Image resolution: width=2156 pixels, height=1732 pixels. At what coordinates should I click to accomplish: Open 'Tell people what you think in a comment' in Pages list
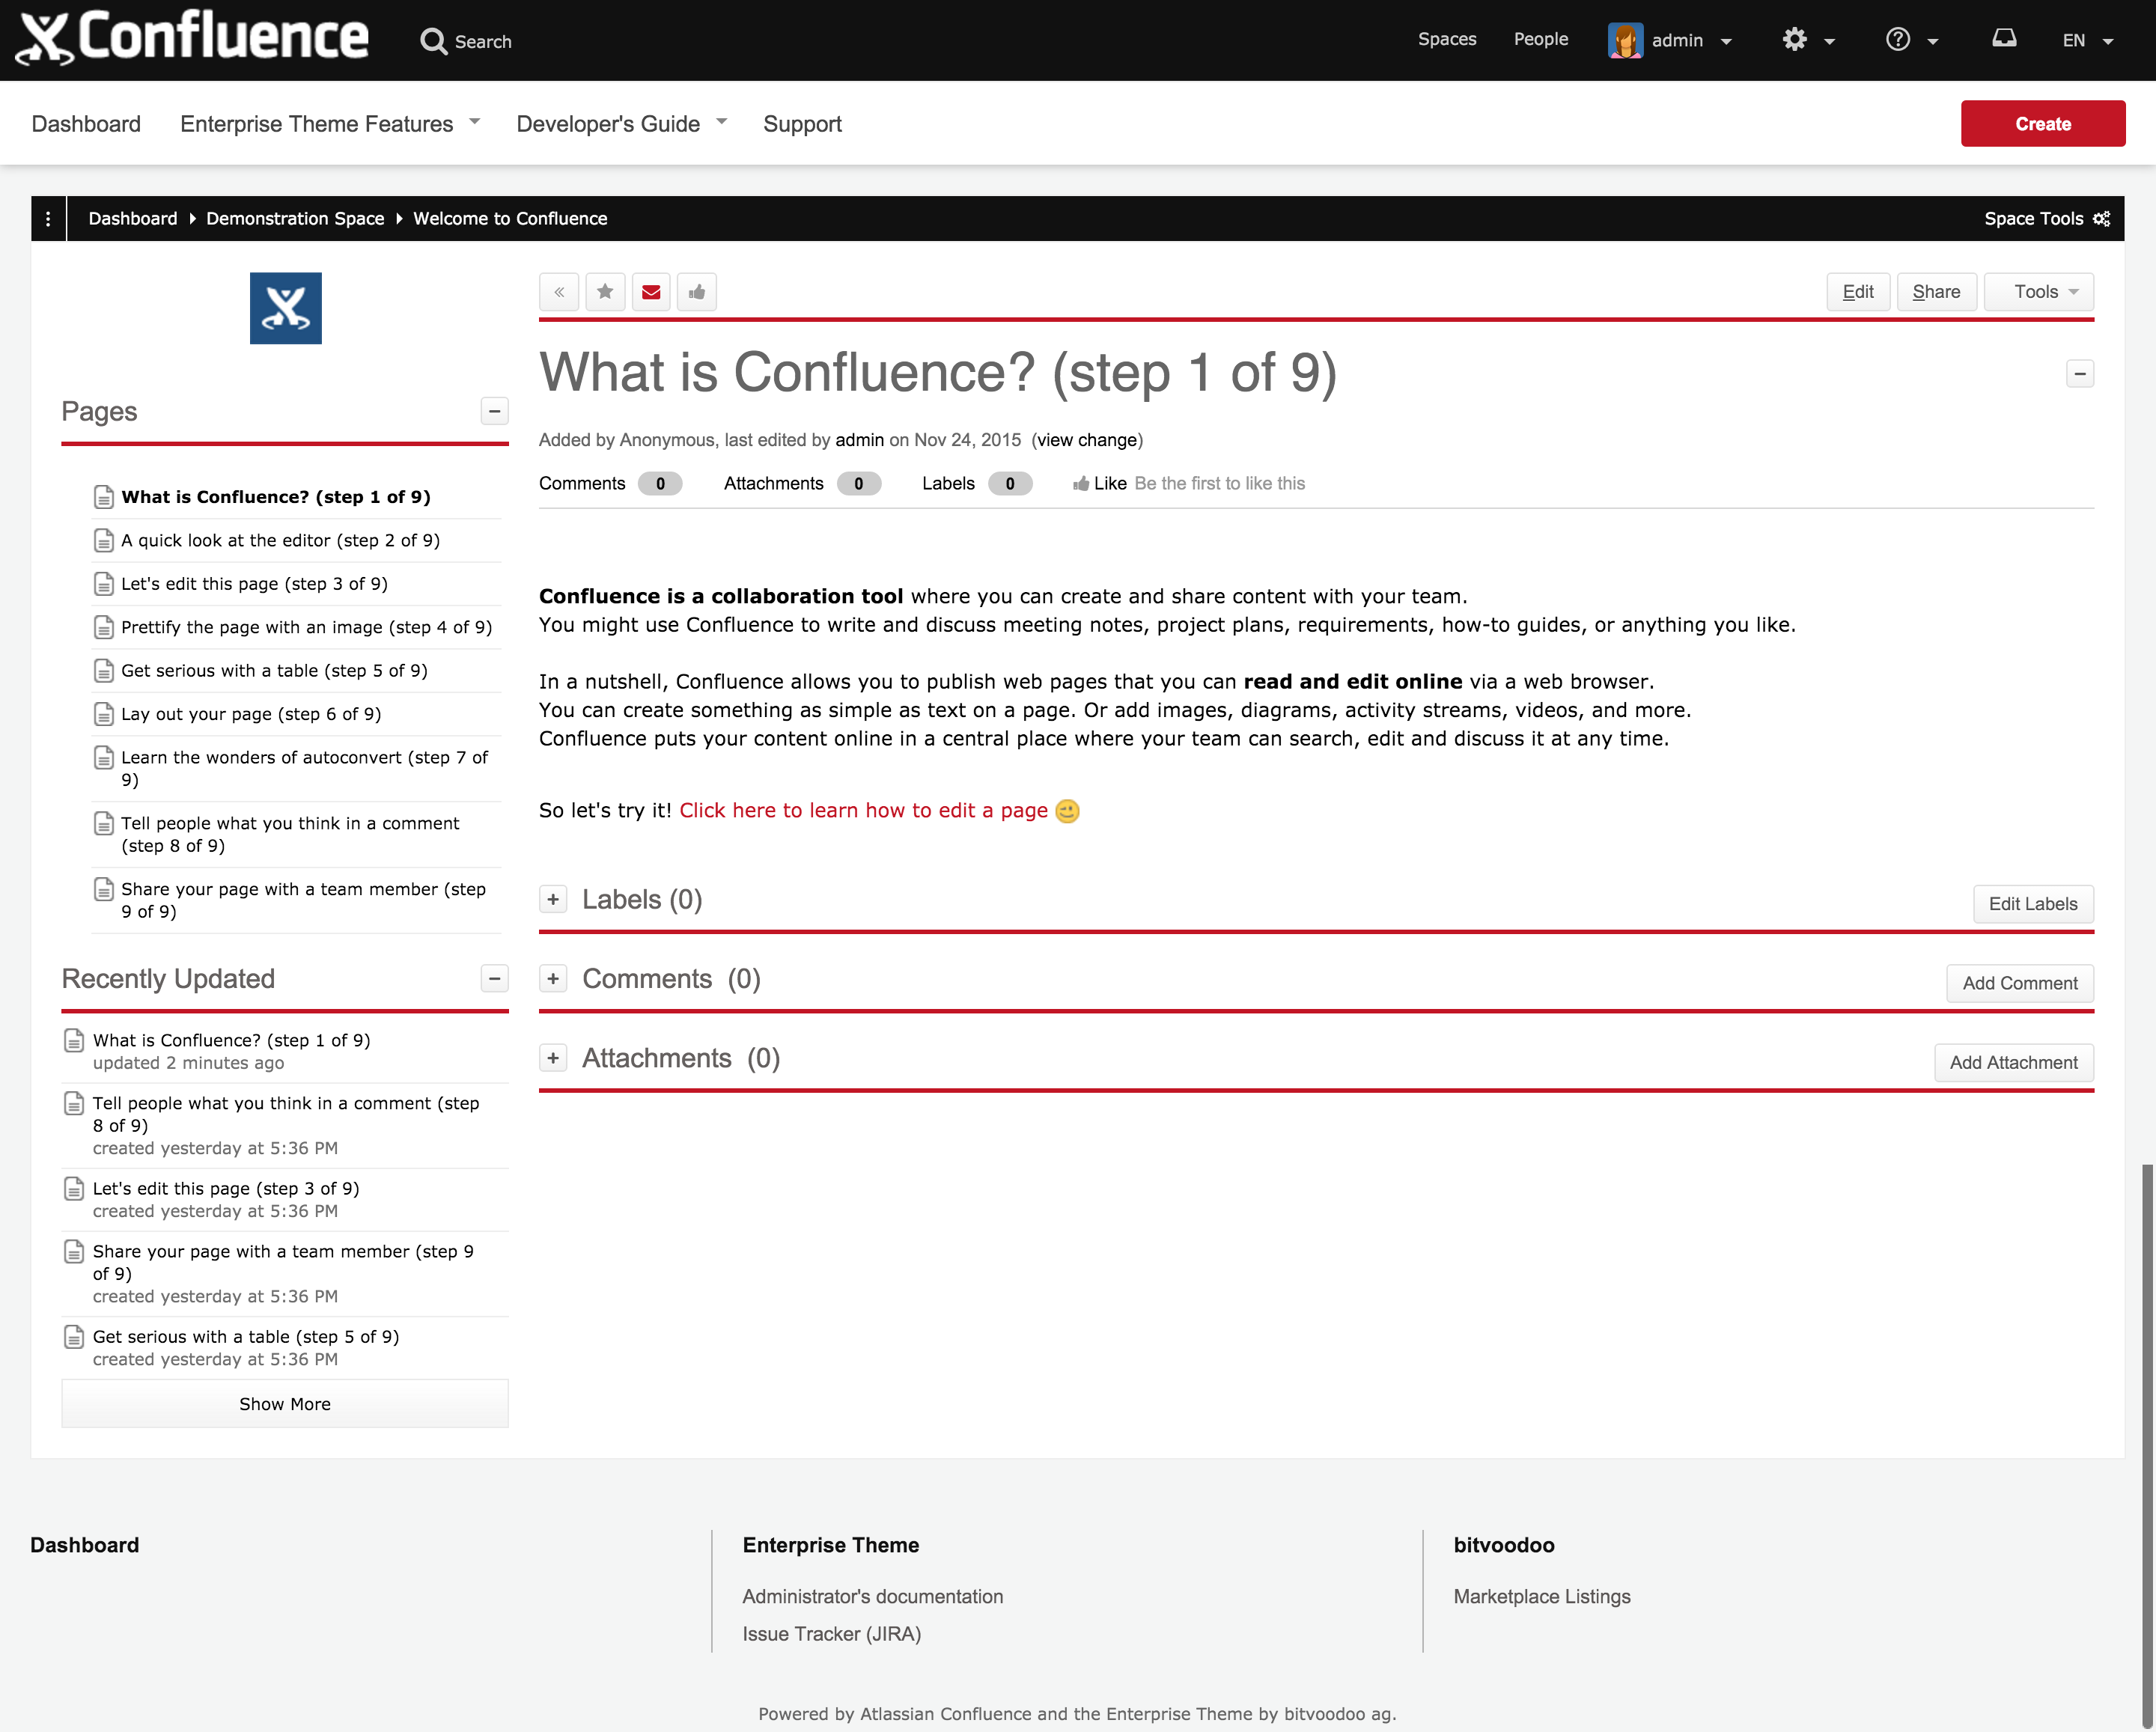(290, 834)
